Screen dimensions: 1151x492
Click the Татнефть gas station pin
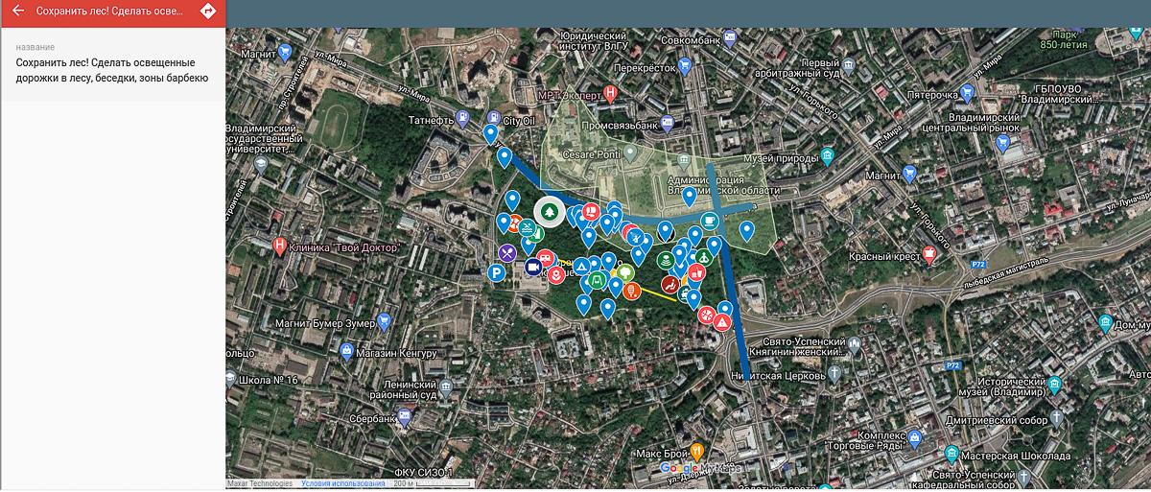[465, 119]
